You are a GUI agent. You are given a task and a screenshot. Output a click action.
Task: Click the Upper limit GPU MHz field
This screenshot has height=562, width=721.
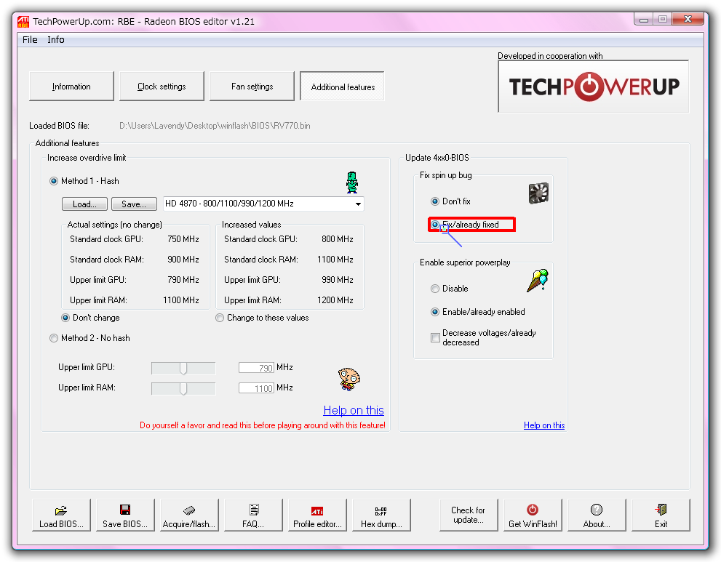tap(256, 368)
